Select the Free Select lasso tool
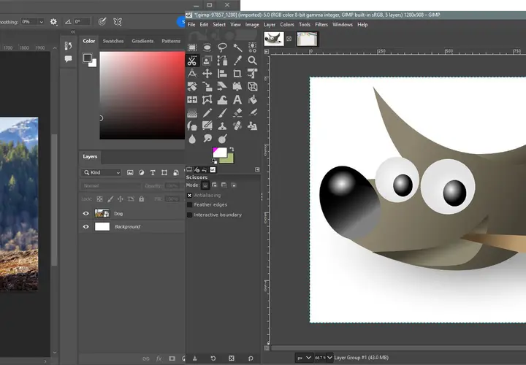 (x=222, y=47)
